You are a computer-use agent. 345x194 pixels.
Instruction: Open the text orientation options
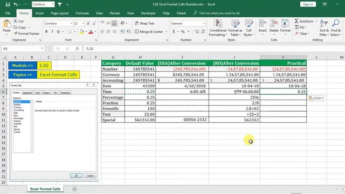click(123, 23)
